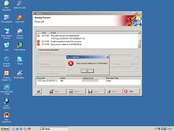Launch Outlook Express shortcut
This screenshot has width=174, height=131.
point(20,34)
